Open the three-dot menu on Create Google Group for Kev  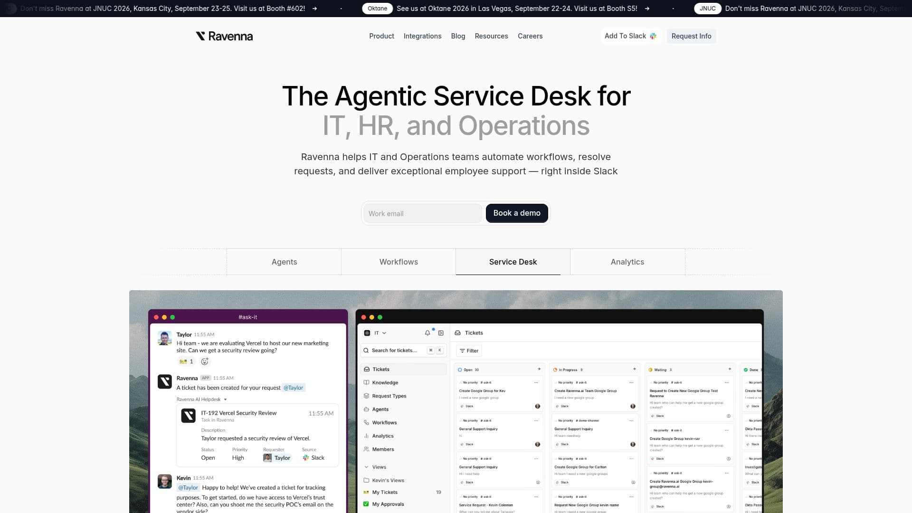click(x=536, y=382)
